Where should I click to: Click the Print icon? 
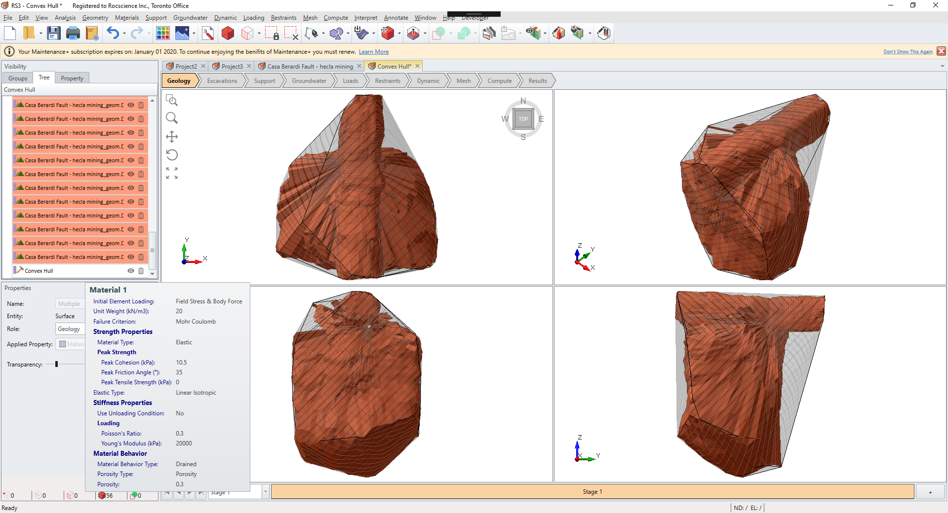73,33
